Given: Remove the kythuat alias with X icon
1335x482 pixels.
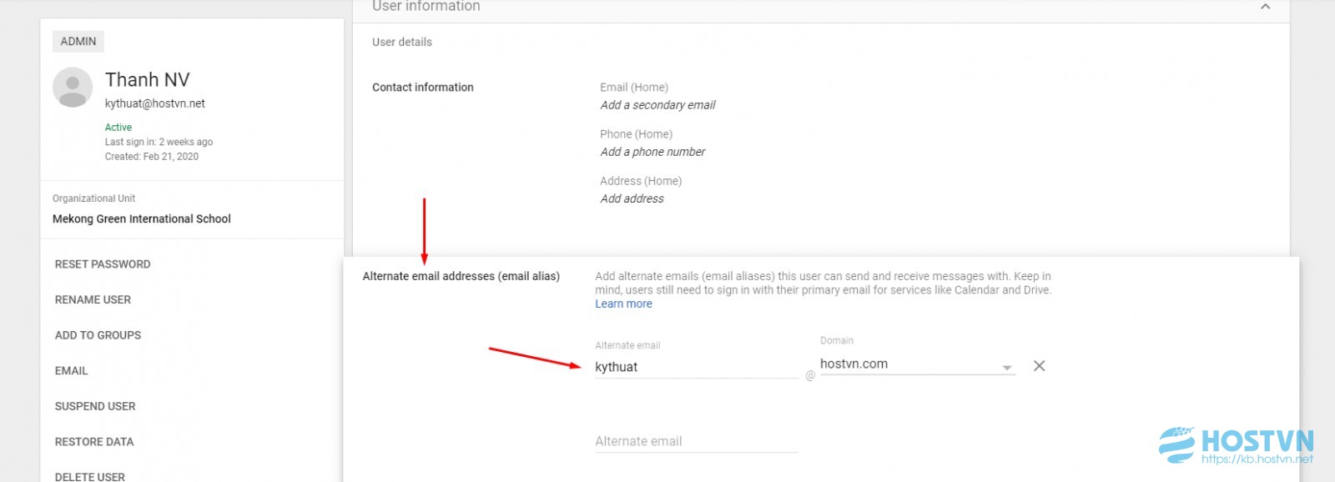Looking at the screenshot, I should [x=1039, y=366].
